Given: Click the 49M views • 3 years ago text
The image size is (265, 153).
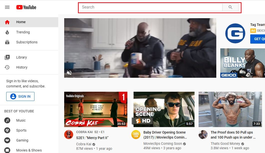Looking at the screenshot, I should click(162, 148).
